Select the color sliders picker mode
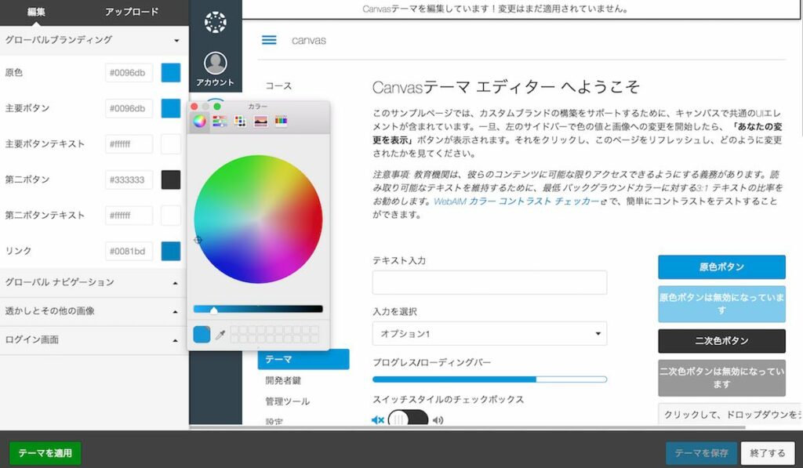 [x=220, y=122]
